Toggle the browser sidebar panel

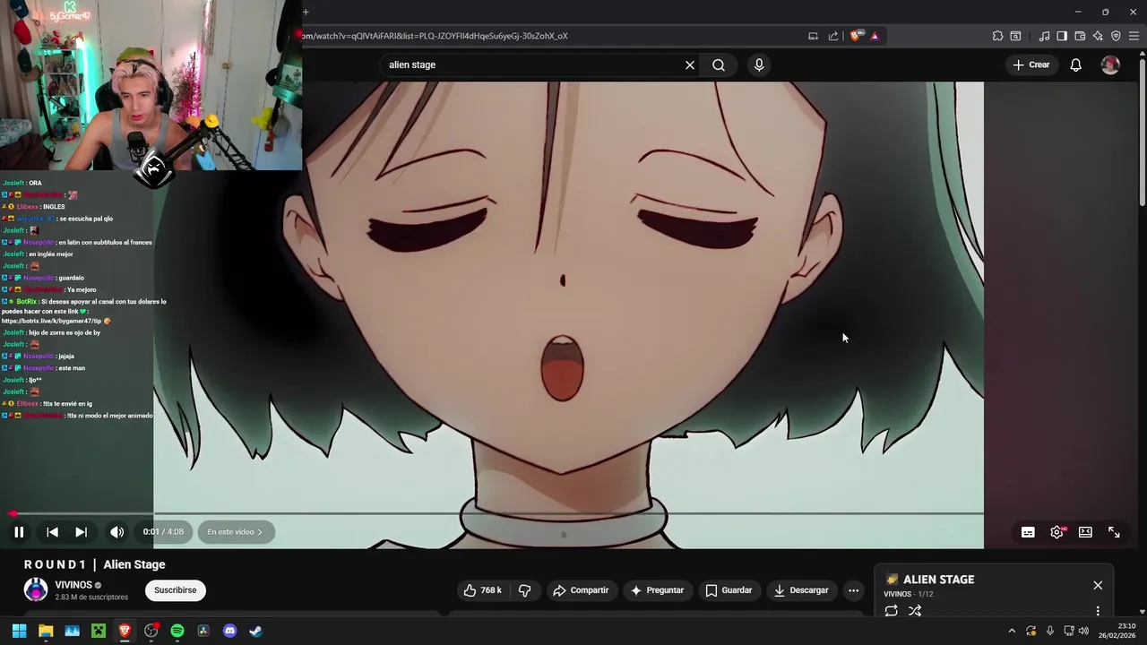(x=1062, y=36)
